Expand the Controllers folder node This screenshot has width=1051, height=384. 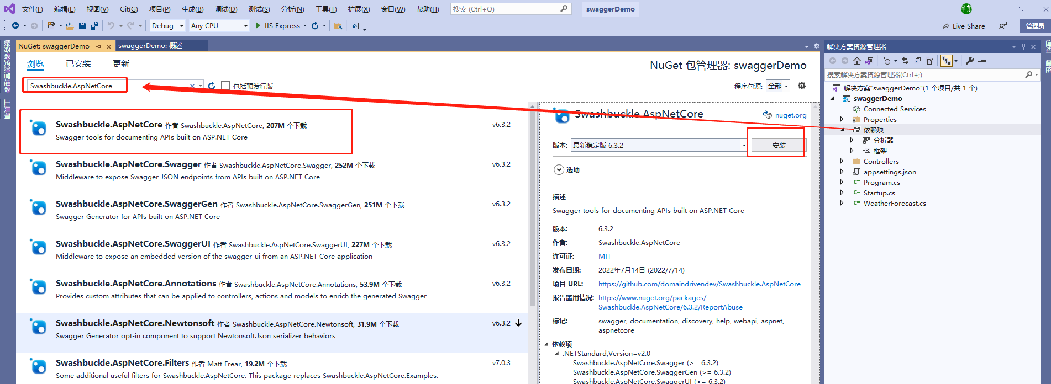pos(842,161)
